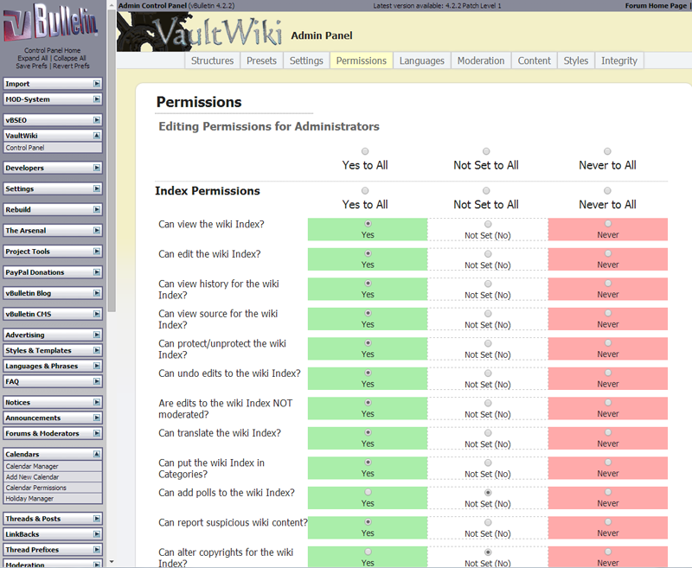Screen dimensions: 692x568
Task: Collapse the Calendars section arrow icon
Action: pyautogui.click(x=97, y=454)
